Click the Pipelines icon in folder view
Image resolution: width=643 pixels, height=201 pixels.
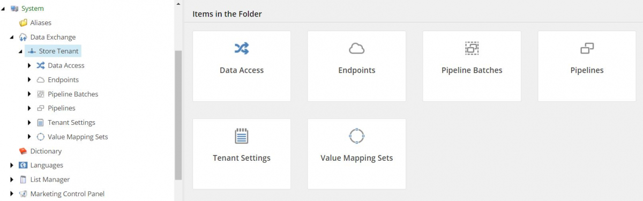pos(587,49)
